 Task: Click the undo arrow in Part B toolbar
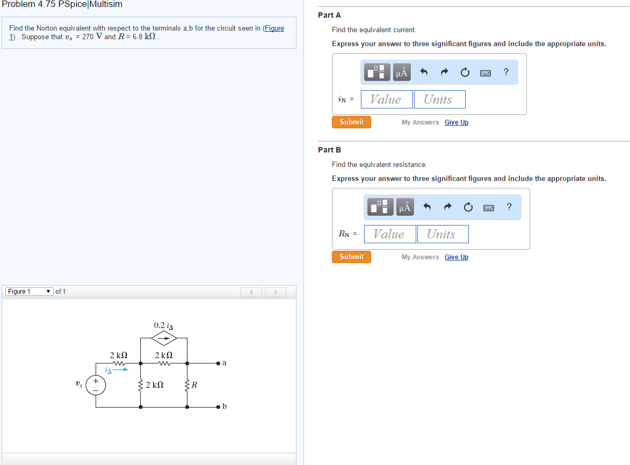(427, 207)
